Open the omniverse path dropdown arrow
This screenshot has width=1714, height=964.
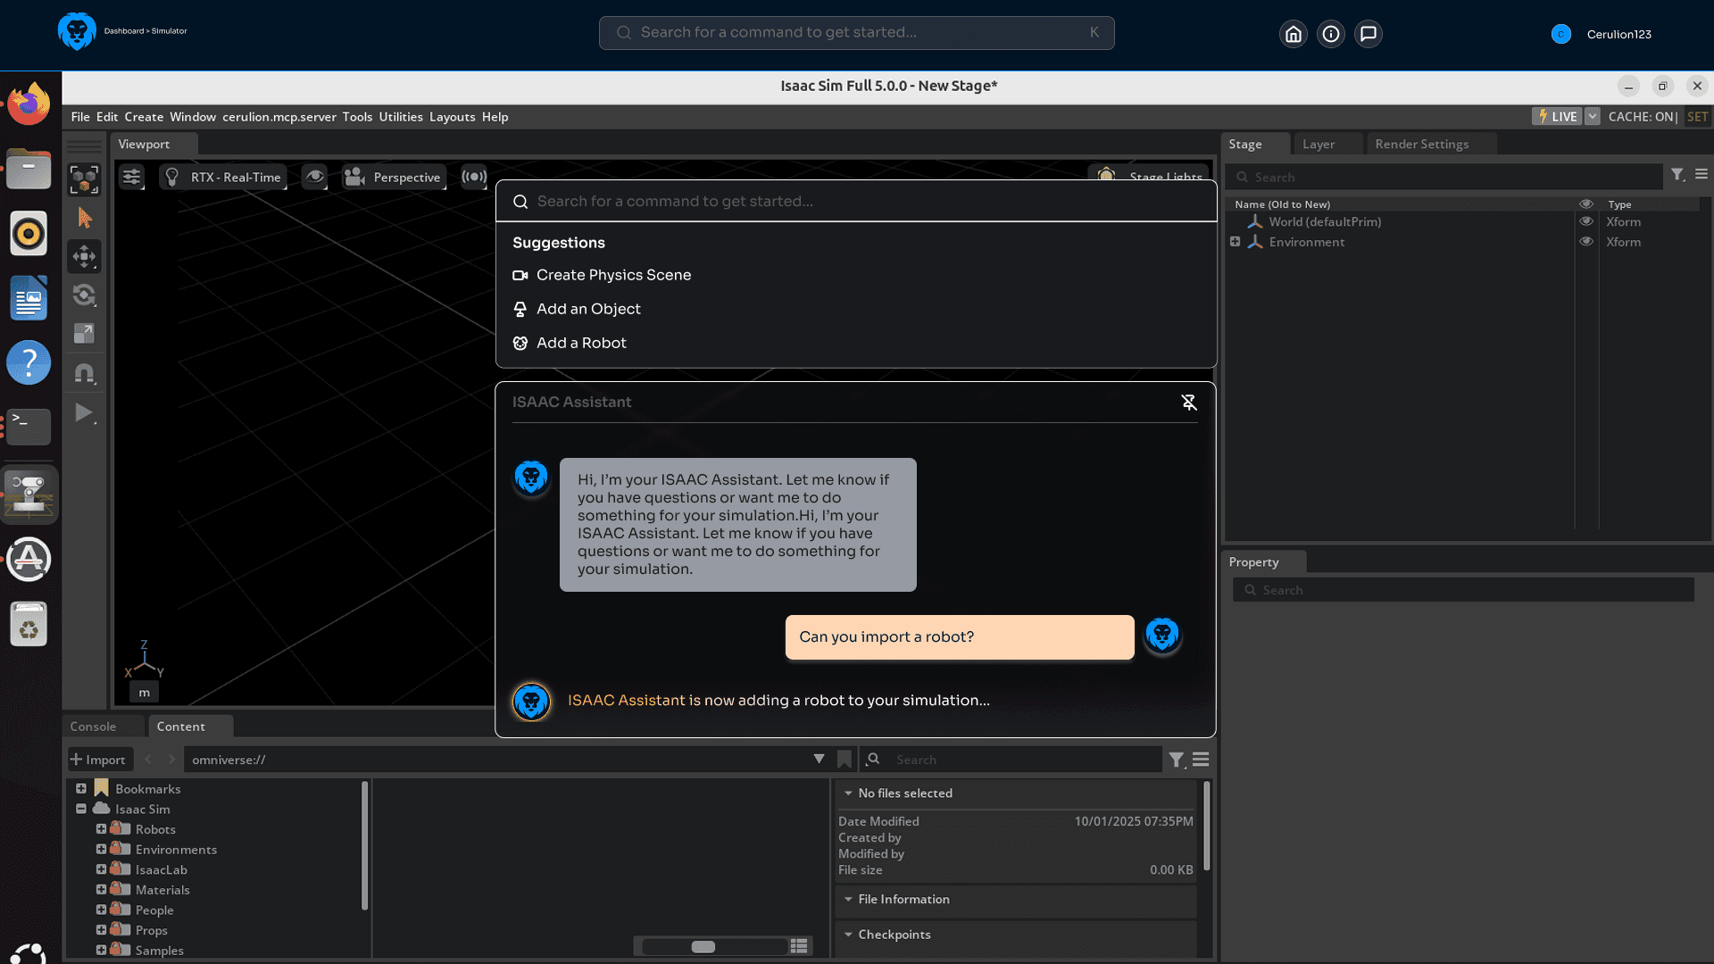tap(818, 759)
